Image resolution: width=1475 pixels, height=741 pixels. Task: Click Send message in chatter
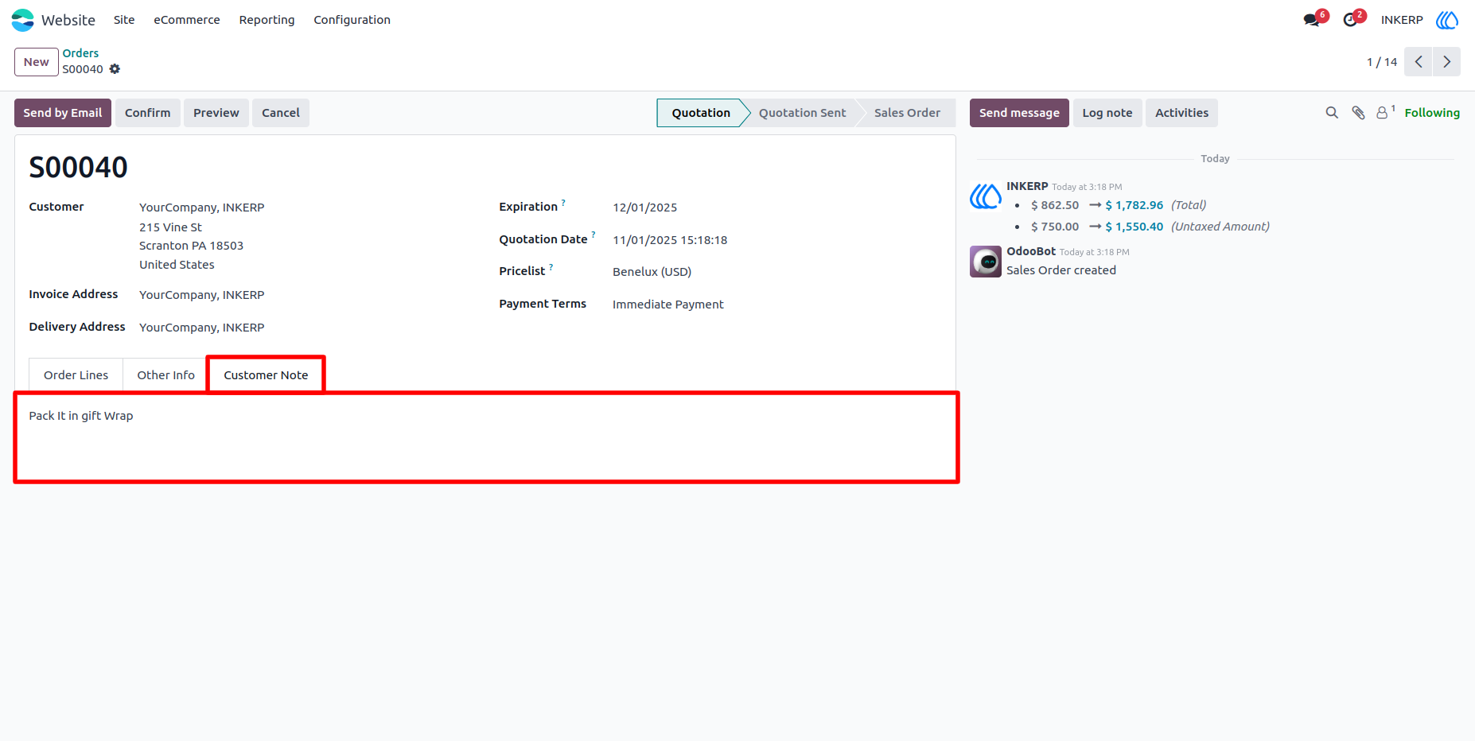(1019, 113)
